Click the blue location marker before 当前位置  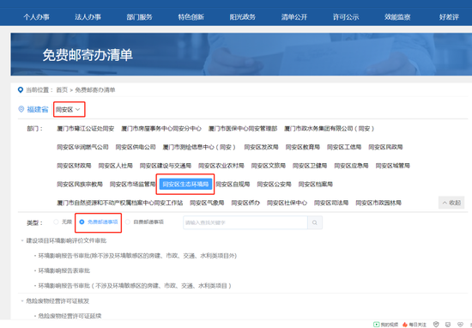tap(21, 90)
